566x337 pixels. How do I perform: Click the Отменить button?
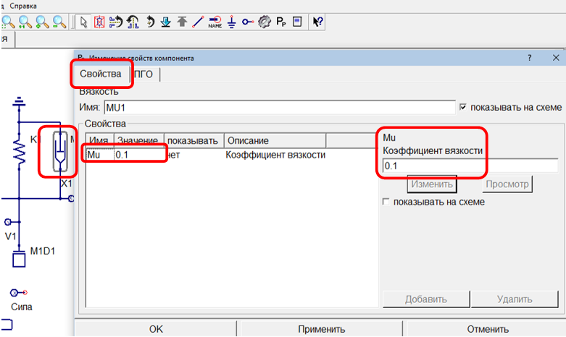(487, 329)
